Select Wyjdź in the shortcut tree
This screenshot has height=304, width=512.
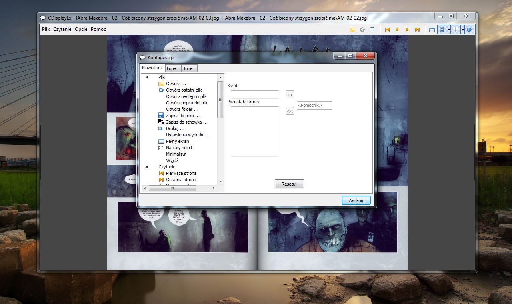coord(172,160)
